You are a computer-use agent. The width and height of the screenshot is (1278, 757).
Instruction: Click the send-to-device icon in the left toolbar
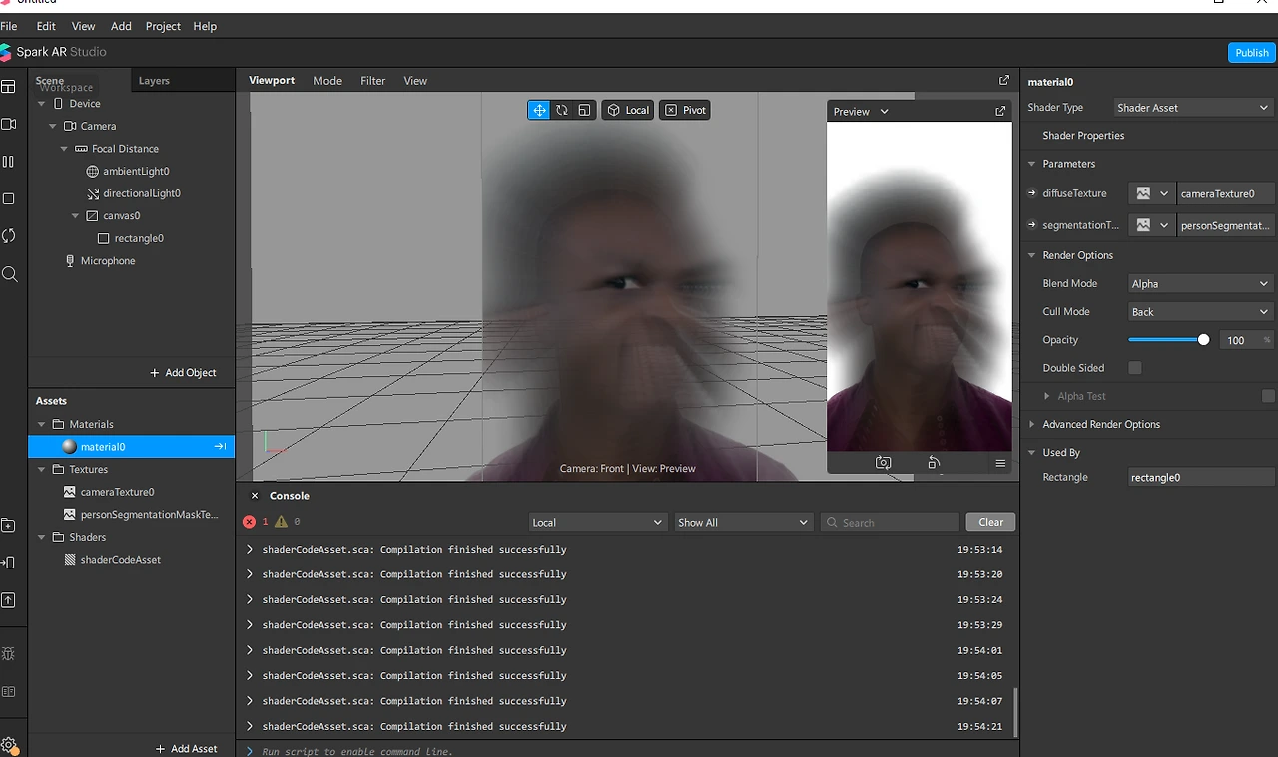9,563
